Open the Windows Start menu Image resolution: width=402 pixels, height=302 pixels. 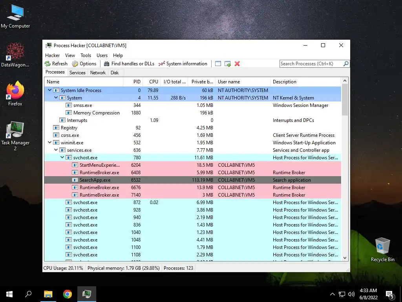coord(9,294)
